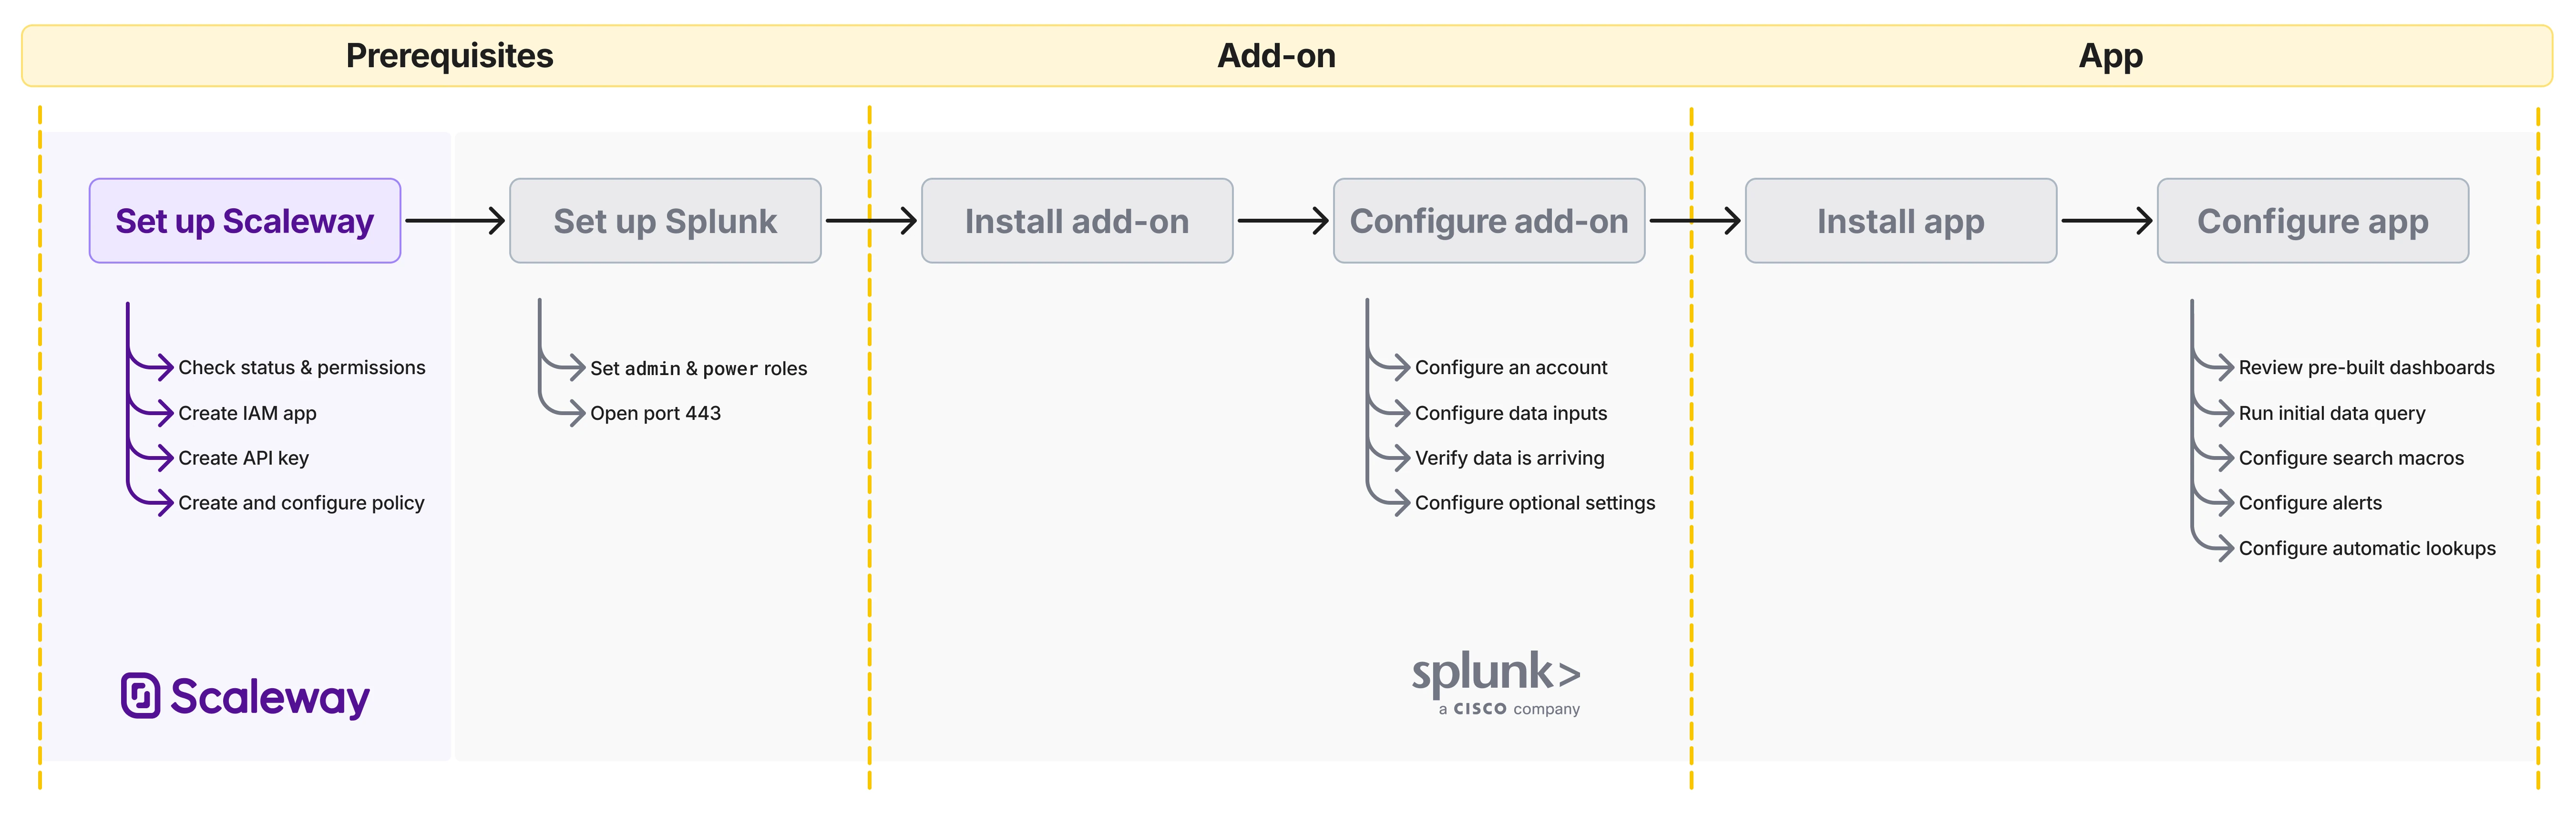Select the Configure add-on step box
This screenshot has height=814, width=2576.
click(1489, 221)
